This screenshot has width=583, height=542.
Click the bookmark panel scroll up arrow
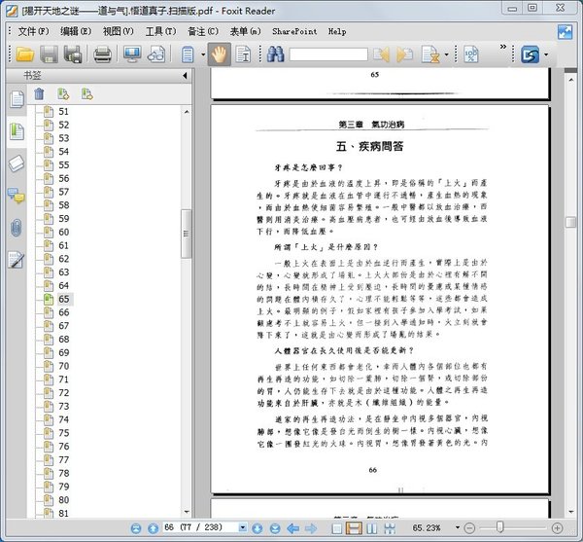[x=187, y=112]
